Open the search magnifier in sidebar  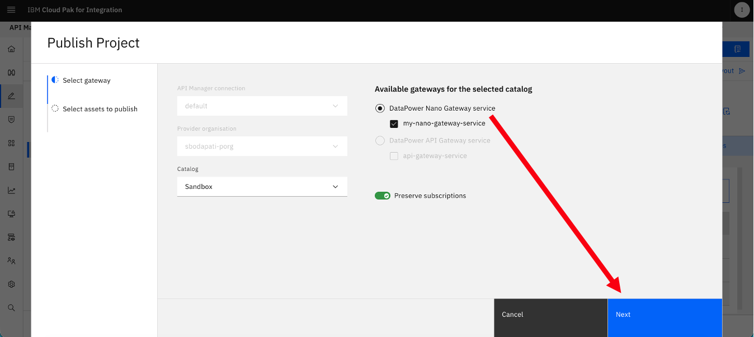[x=11, y=307]
